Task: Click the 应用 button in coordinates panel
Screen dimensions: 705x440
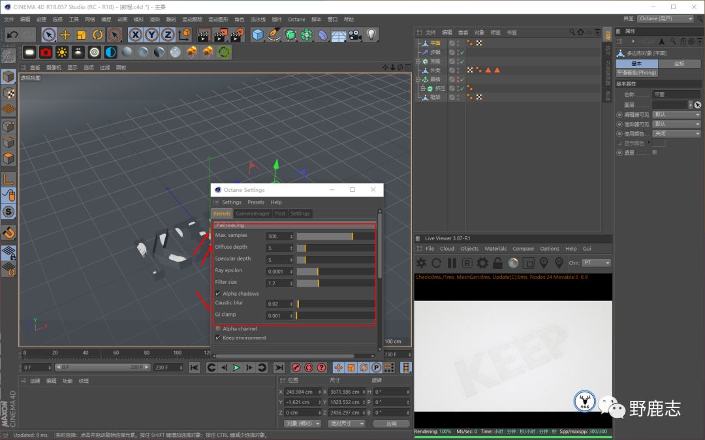Action: (x=392, y=424)
